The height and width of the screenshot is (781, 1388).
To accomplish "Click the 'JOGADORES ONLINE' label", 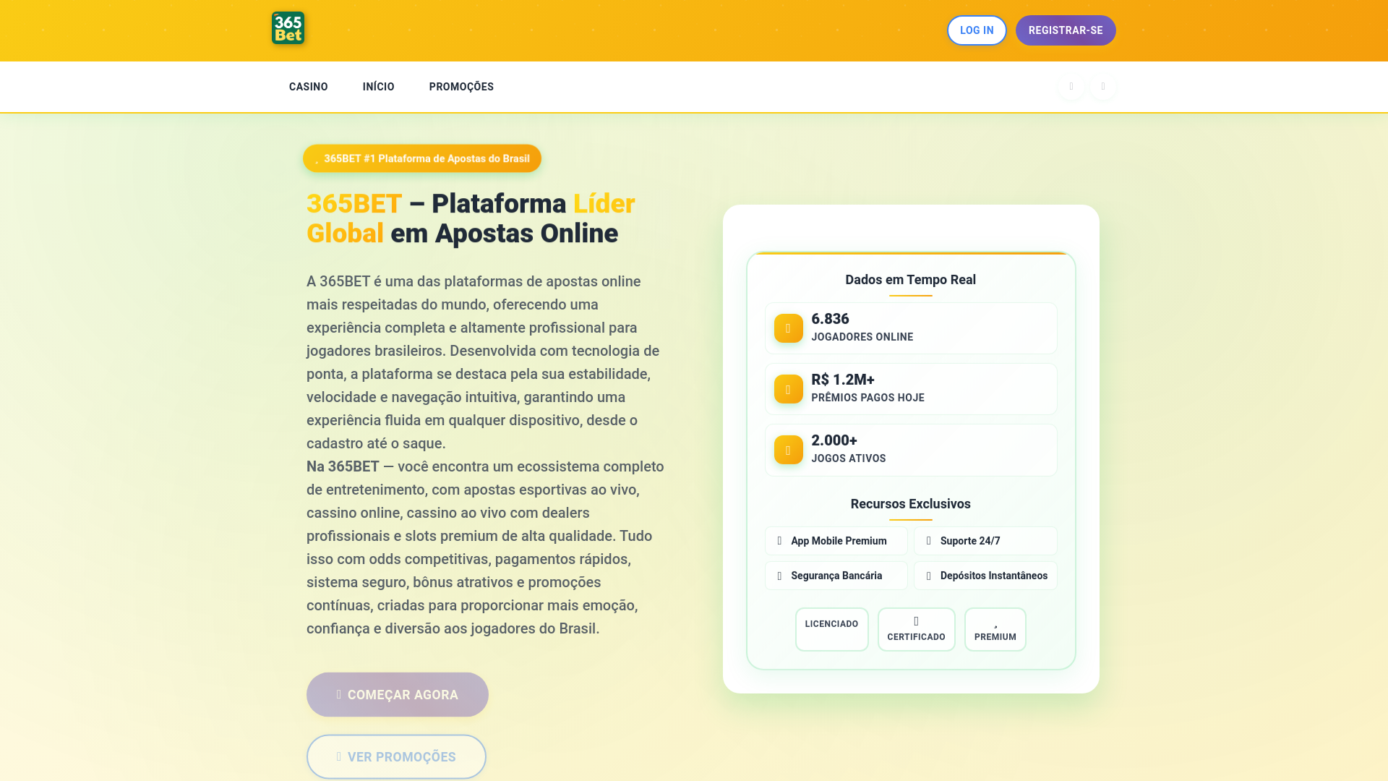I will click(862, 337).
